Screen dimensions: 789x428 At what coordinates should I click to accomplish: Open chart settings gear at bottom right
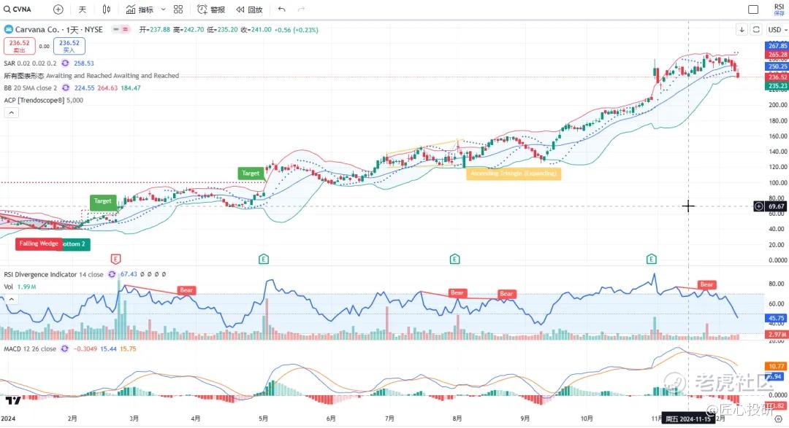click(x=779, y=419)
